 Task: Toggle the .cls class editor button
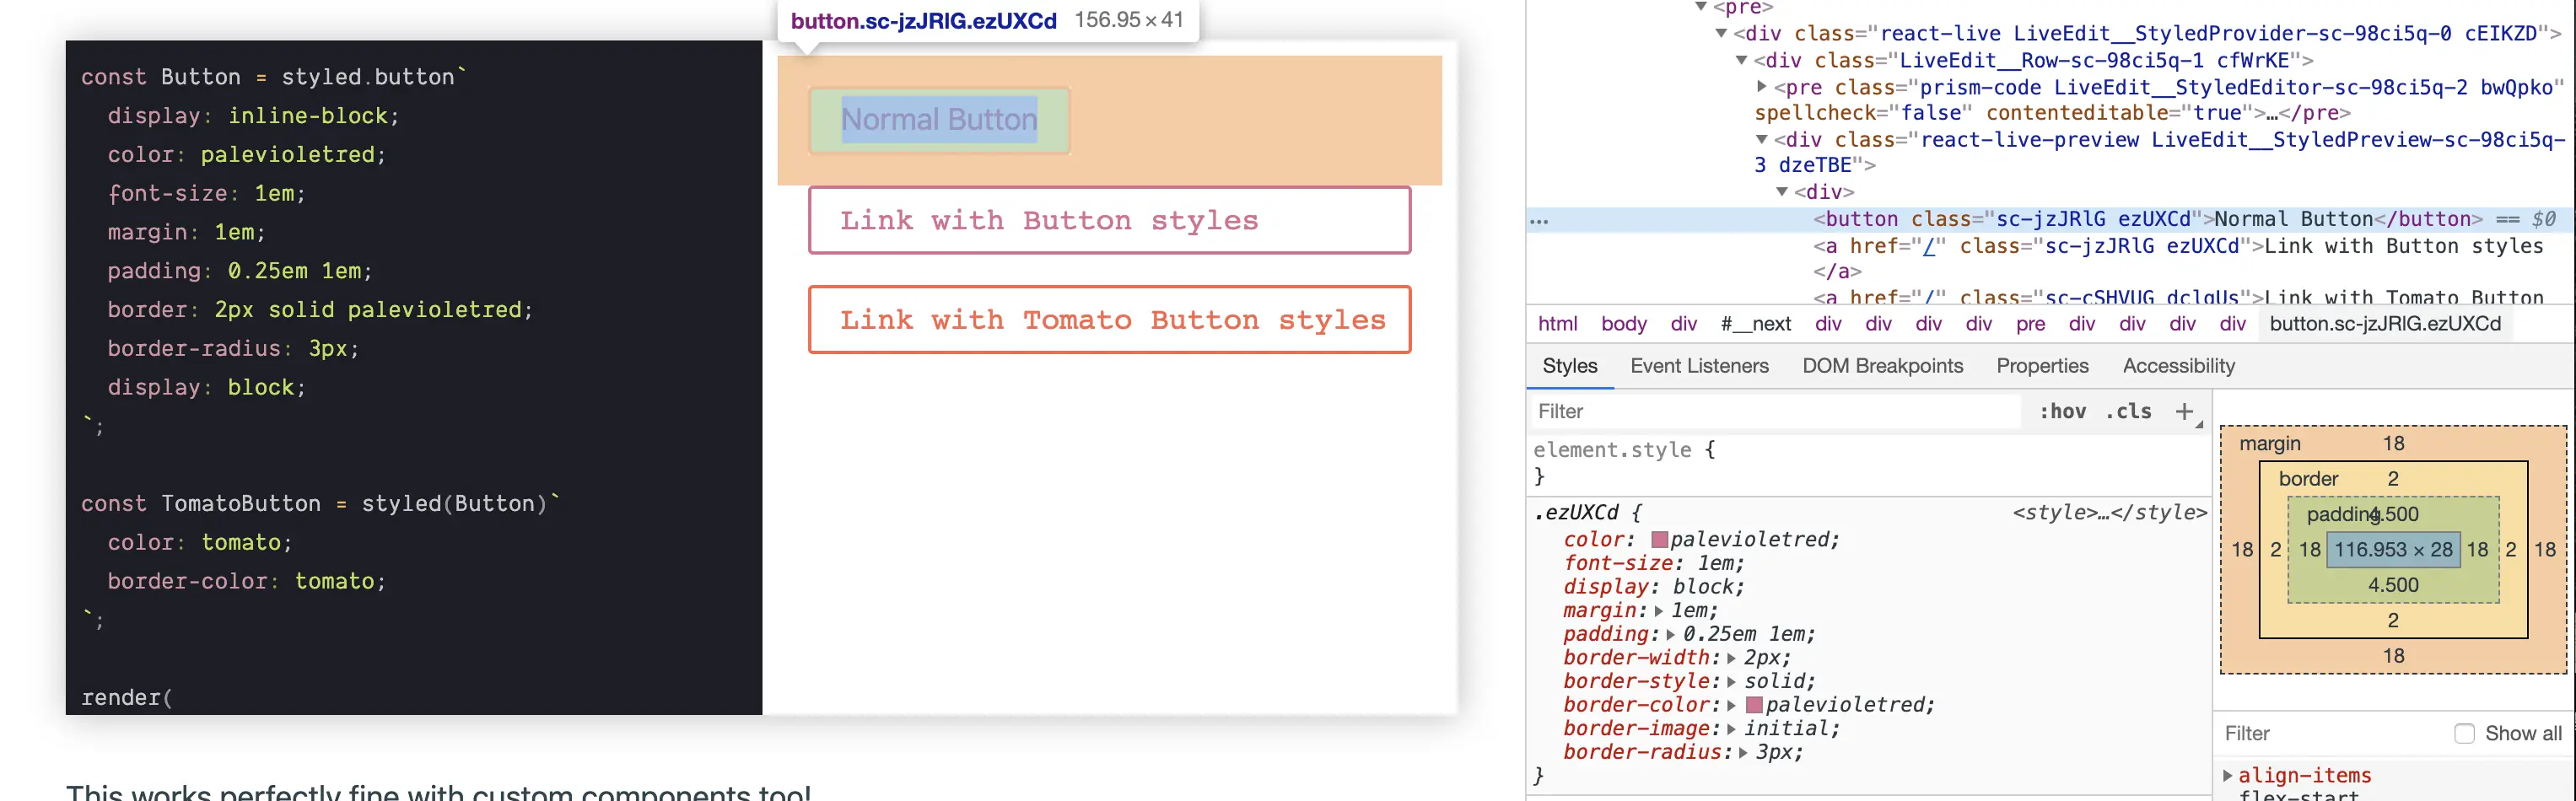pyautogui.click(x=2128, y=411)
